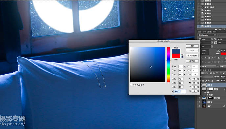Click the lock image pixels brush icon

206,81
